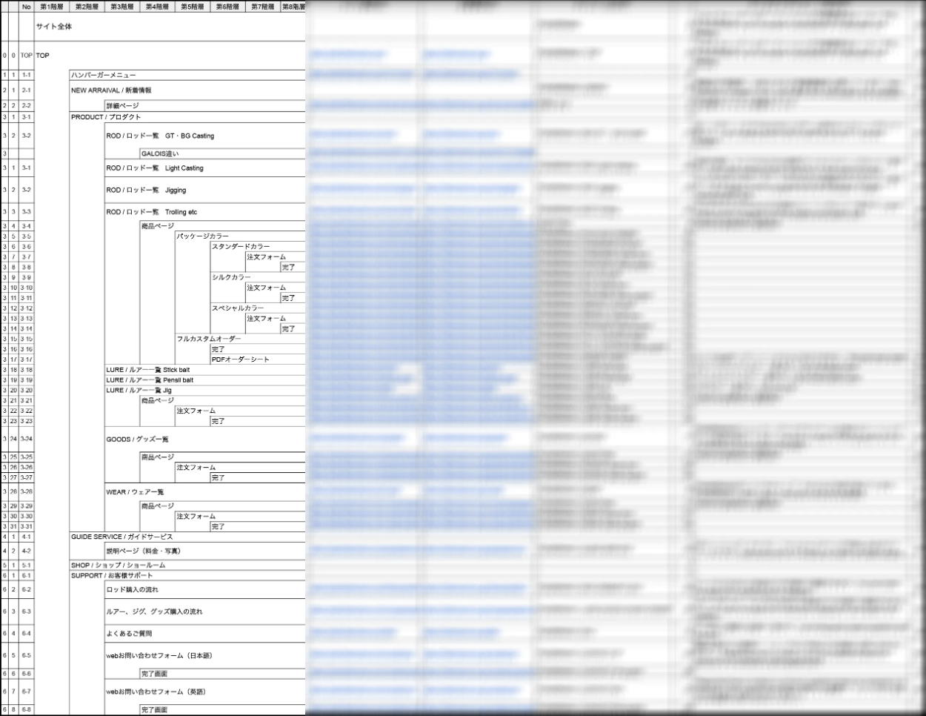Viewport: 926px width, 716px height.
Task: Select GUIDE SERVICE / ガイドサービス cell
Action: click(x=187, y=537)
